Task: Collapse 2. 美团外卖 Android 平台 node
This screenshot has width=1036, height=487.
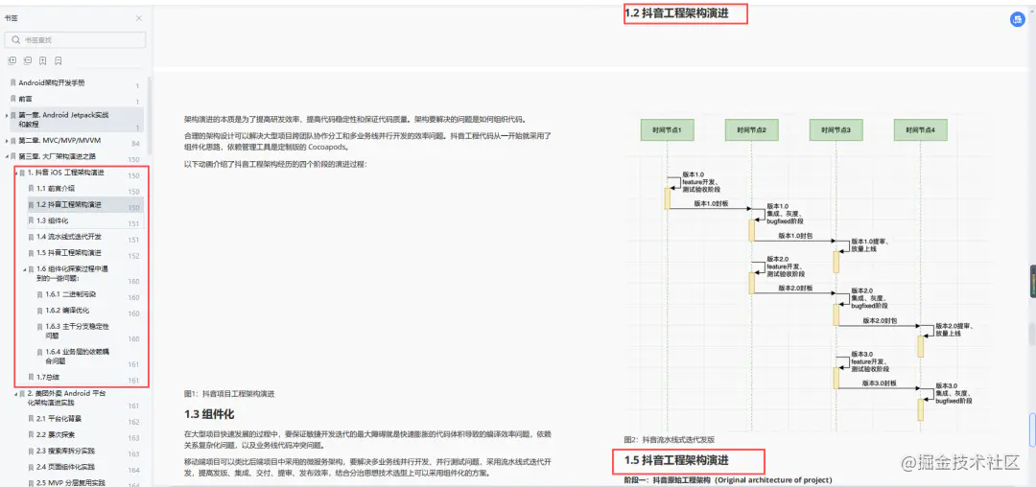Action: [16, 393]
